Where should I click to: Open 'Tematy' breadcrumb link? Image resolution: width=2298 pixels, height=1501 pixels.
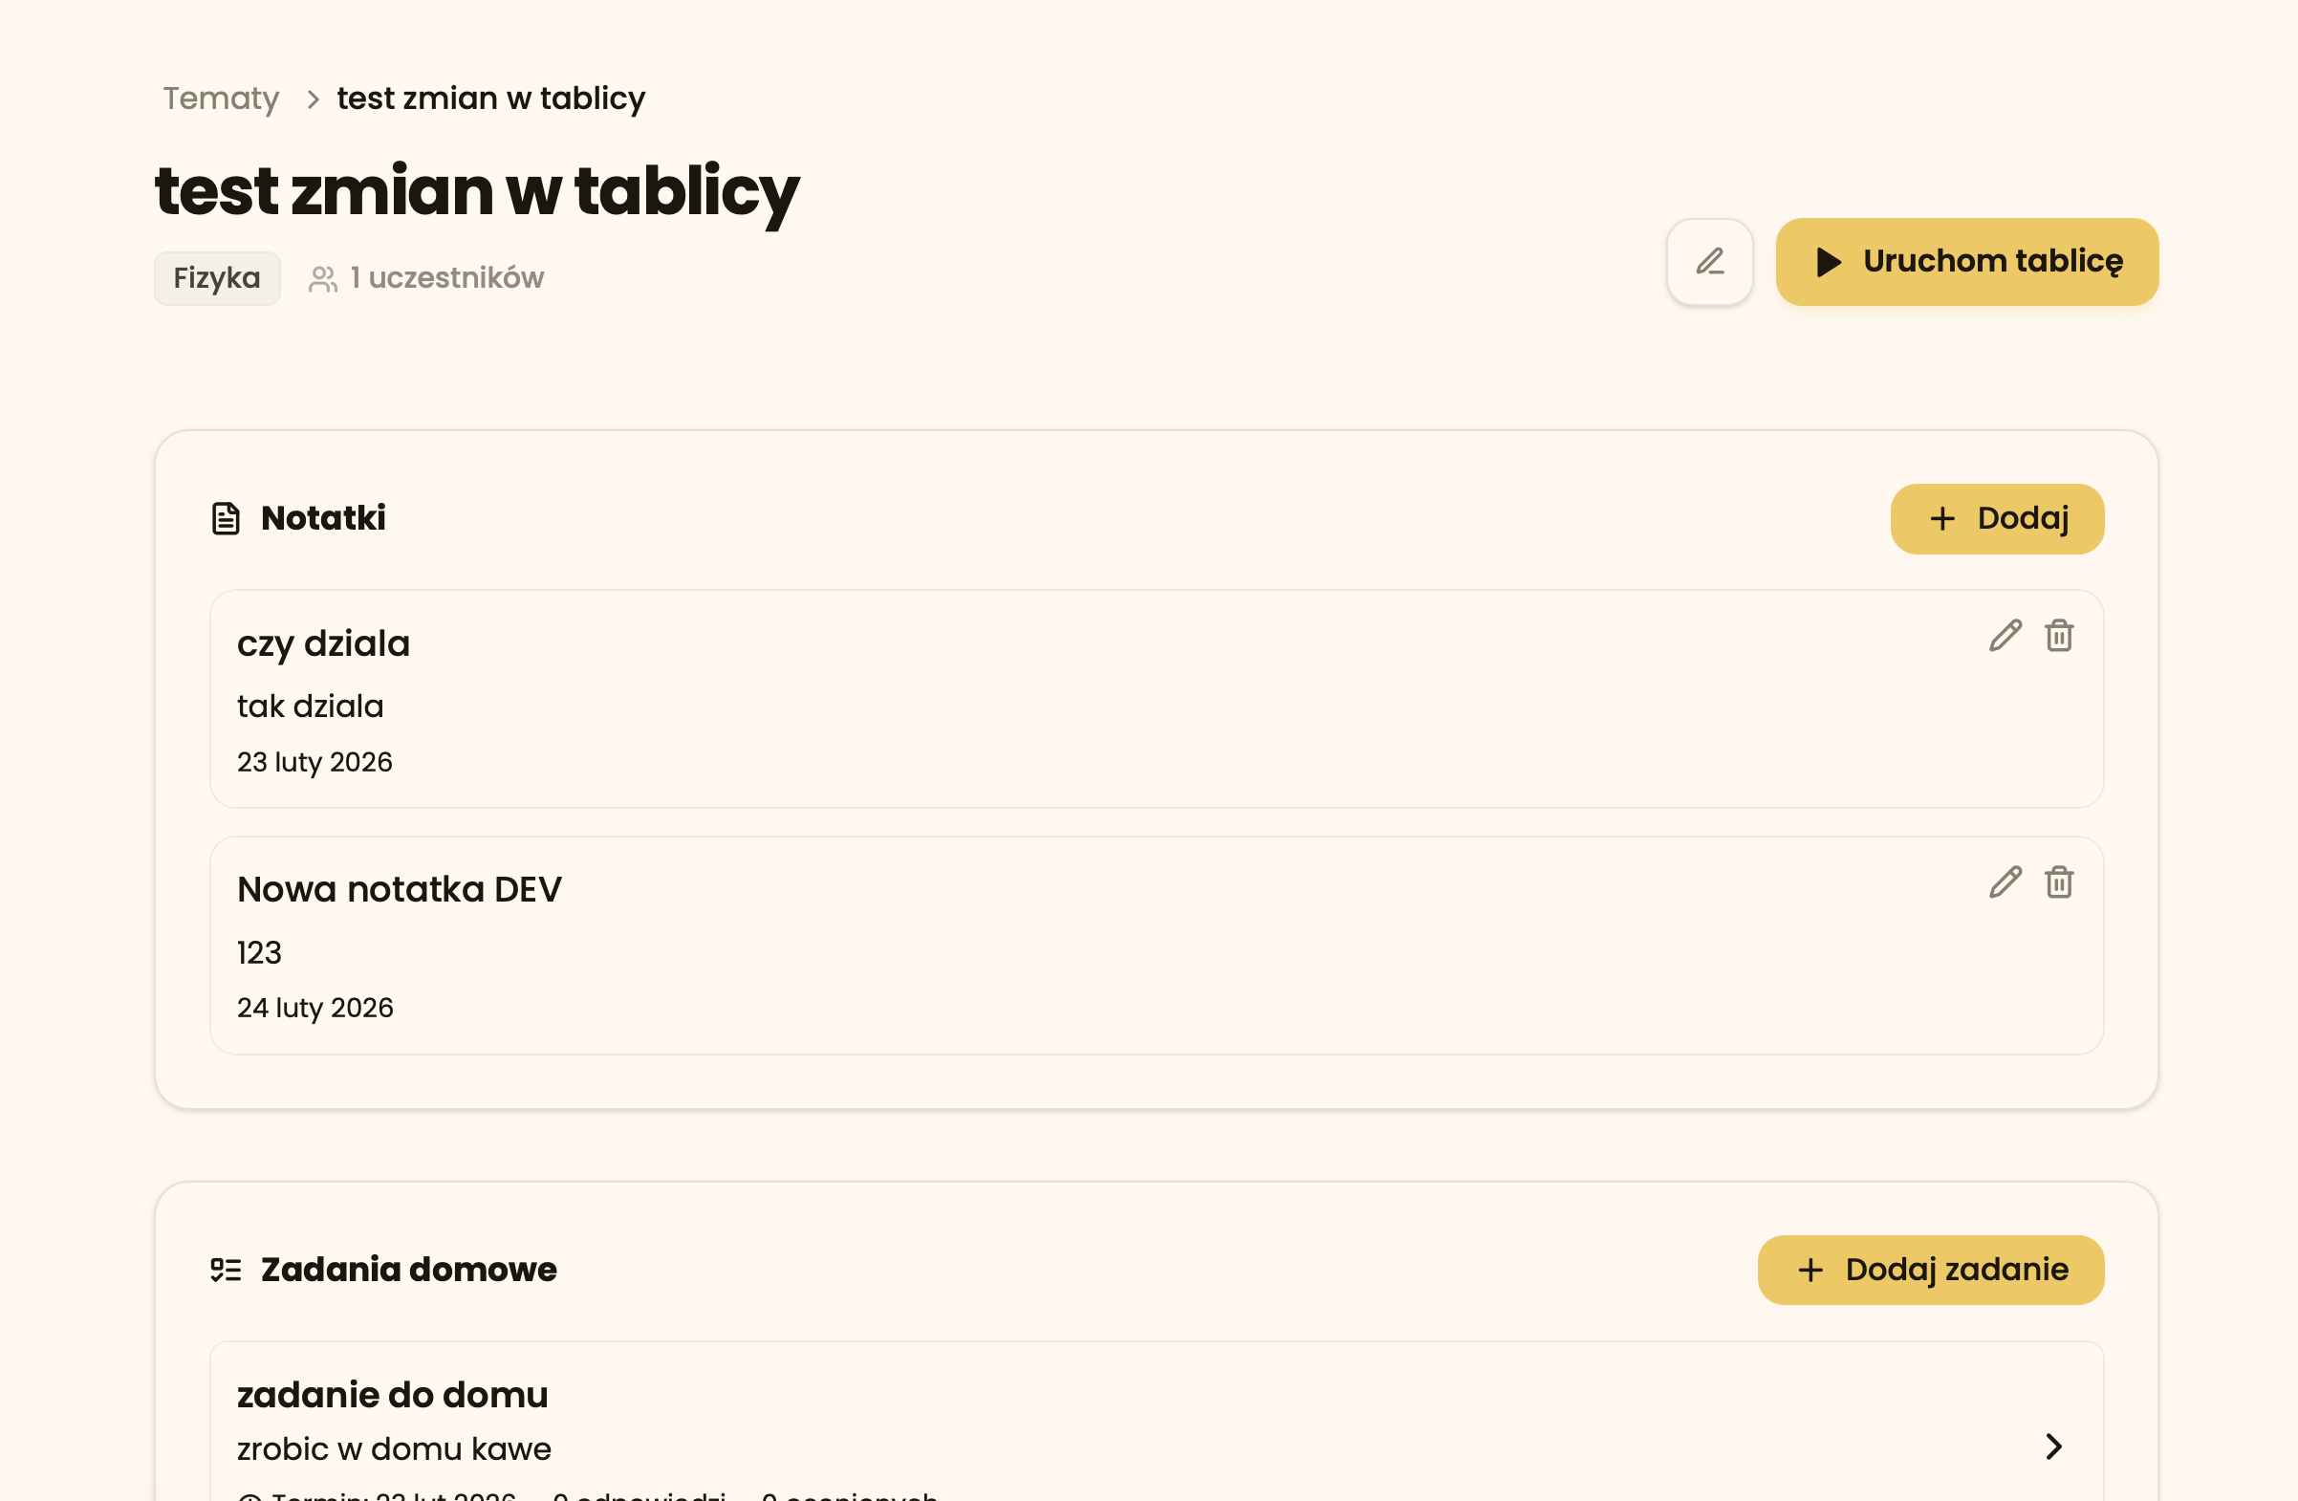[x=219, y=98]
